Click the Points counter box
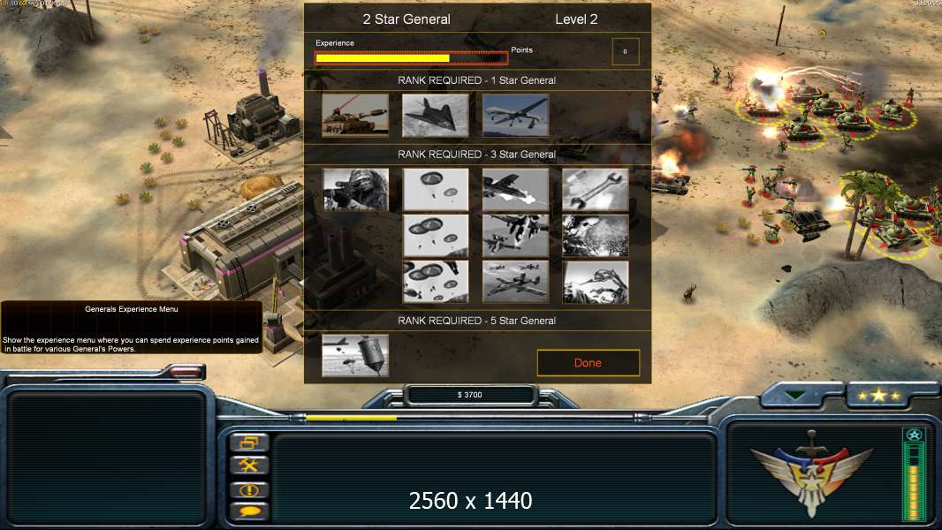This screenshot has height=530, width=942. click(626, 51)
